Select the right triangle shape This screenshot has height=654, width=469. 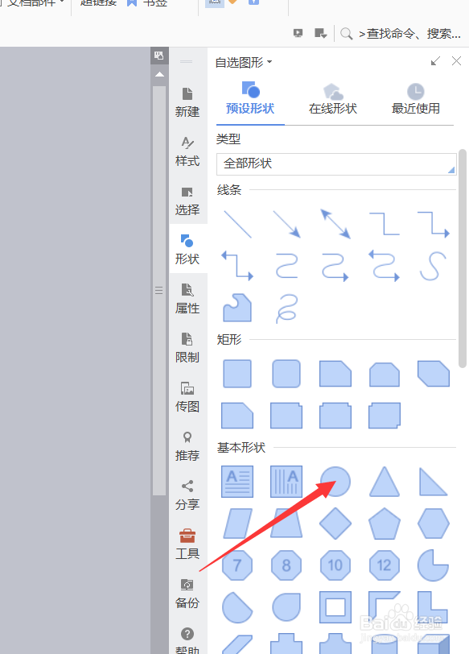click(434, 482)
